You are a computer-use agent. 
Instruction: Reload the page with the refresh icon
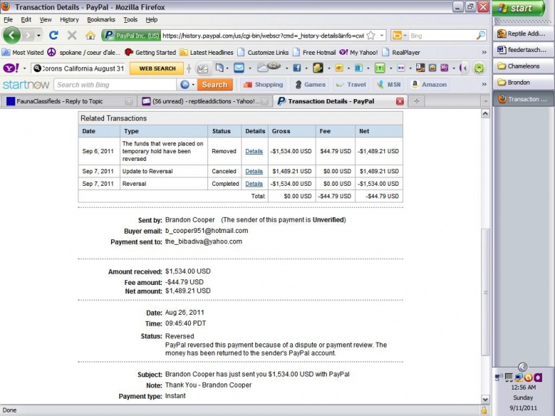click(x=53, y=35)
